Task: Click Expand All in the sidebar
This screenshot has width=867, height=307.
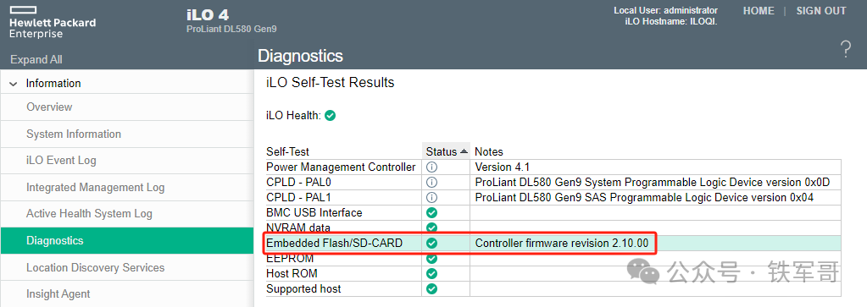Action: [x=36, y=60]
